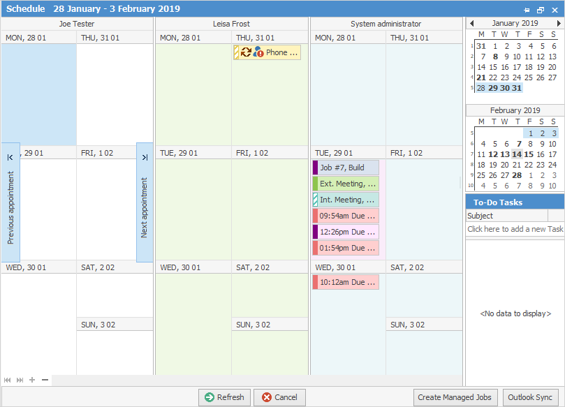Open the Next appointment flyout arrow

[145, 157]
